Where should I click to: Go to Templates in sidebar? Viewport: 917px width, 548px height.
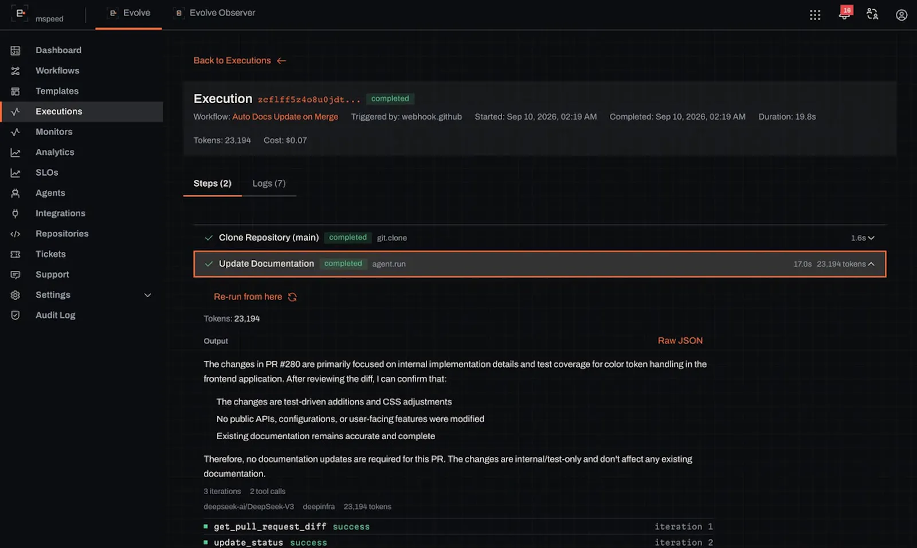(x=57, y=91)
